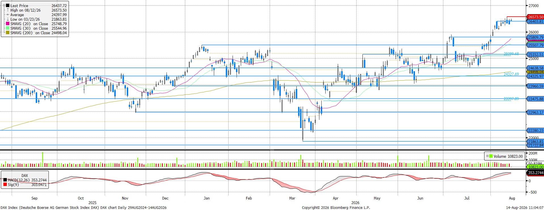Click the red Sig(9) legend swatch
Image resolution: width=544 pixels, height=210 pixels.
[5, 185]
